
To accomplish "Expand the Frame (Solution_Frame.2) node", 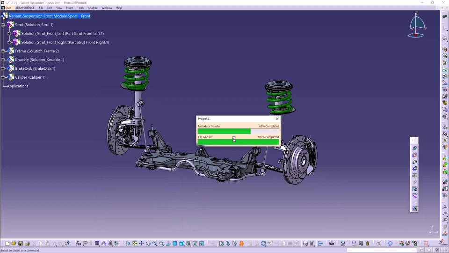I will tap(3, 51).
